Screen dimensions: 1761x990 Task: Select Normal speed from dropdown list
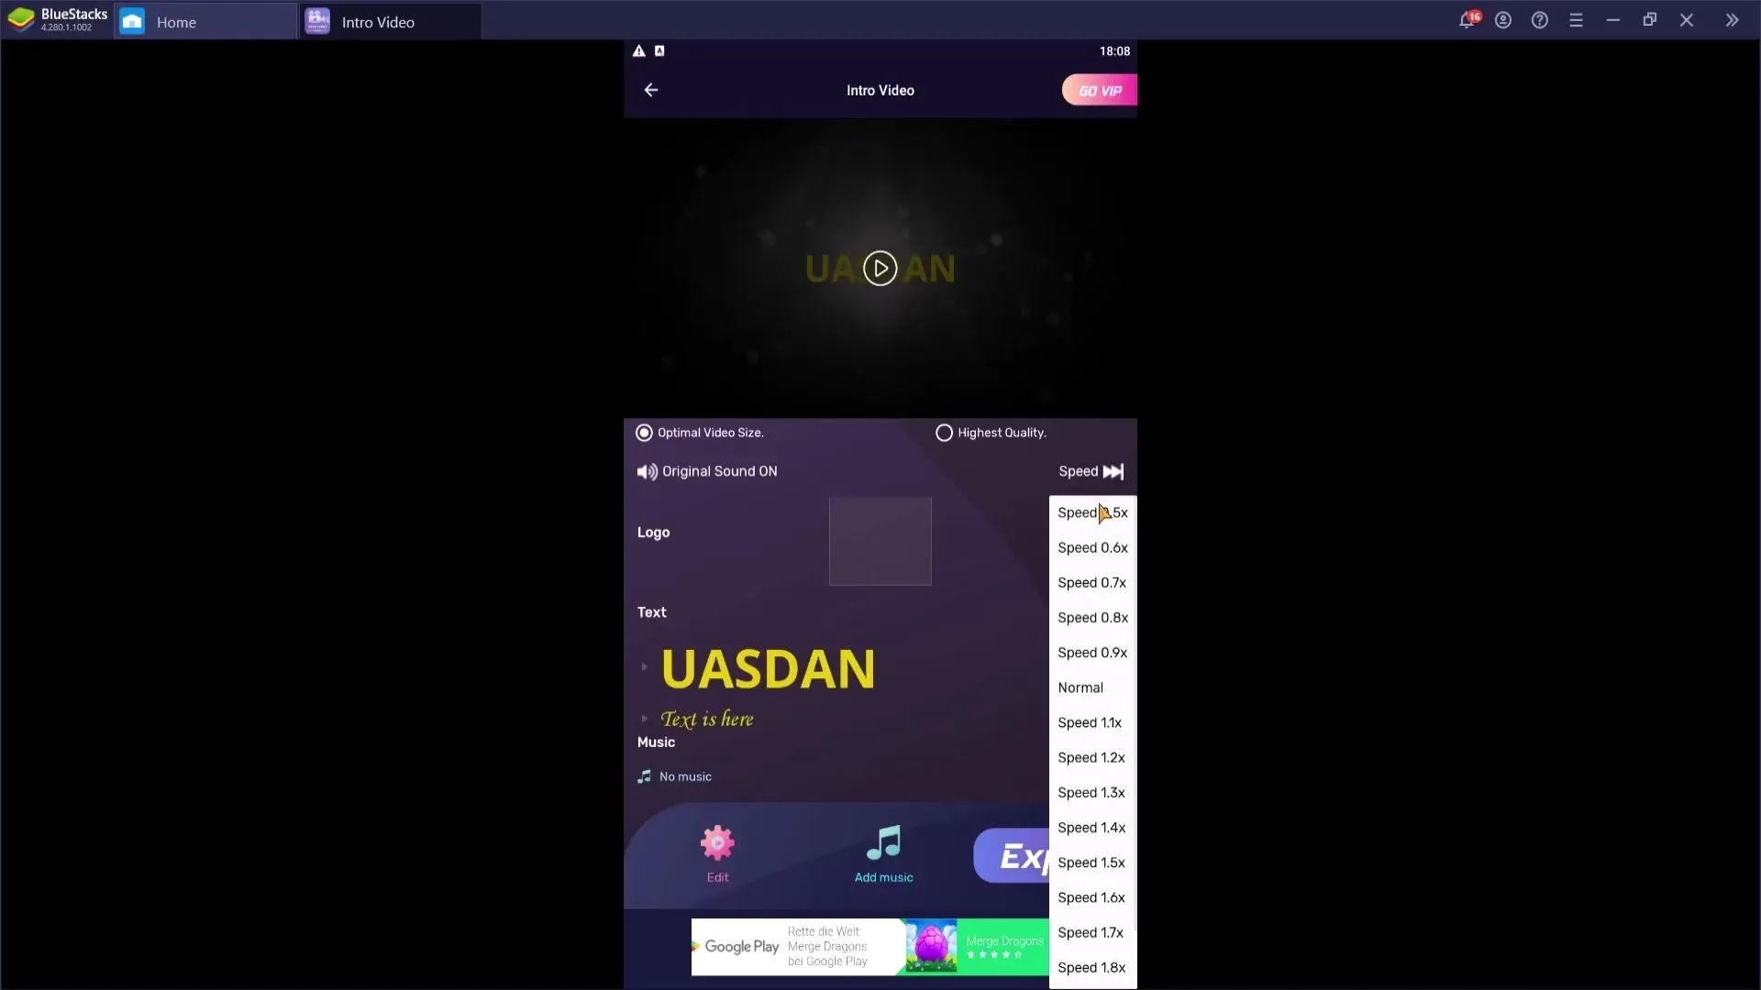pyautogui.click(x=1082, y=687)
